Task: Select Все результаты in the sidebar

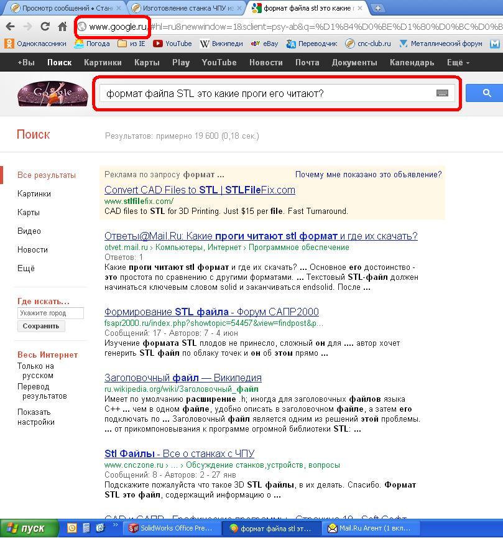Action: click(46, 175)
